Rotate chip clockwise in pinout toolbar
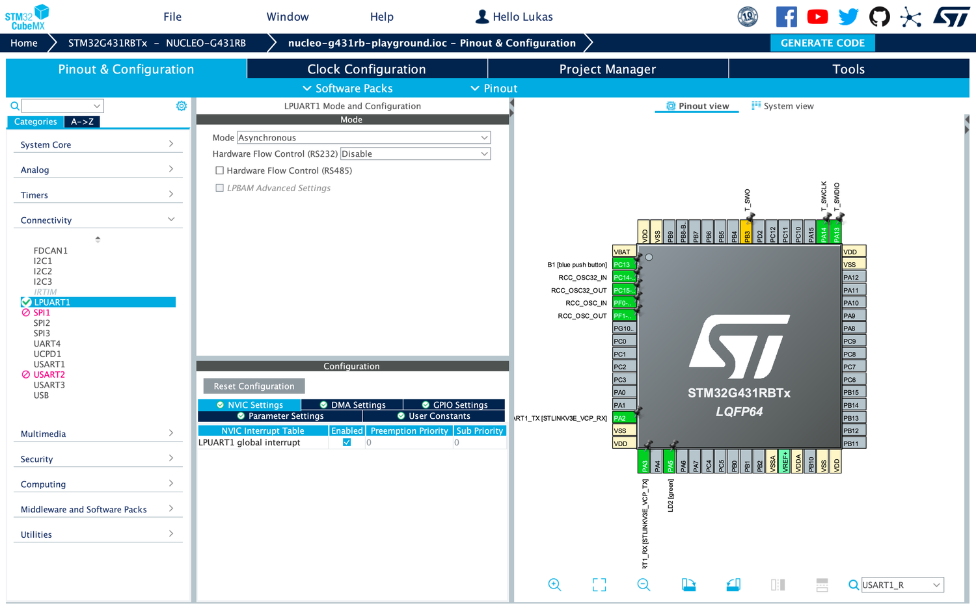The height and width of the screenshot is (610, 976). point(688,585)
